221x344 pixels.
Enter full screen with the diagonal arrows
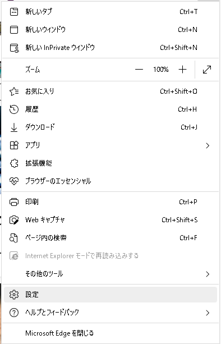(207, 70)
